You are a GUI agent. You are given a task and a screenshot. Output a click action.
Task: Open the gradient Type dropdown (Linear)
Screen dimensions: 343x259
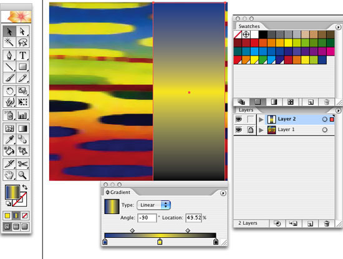tap(154, 205)
